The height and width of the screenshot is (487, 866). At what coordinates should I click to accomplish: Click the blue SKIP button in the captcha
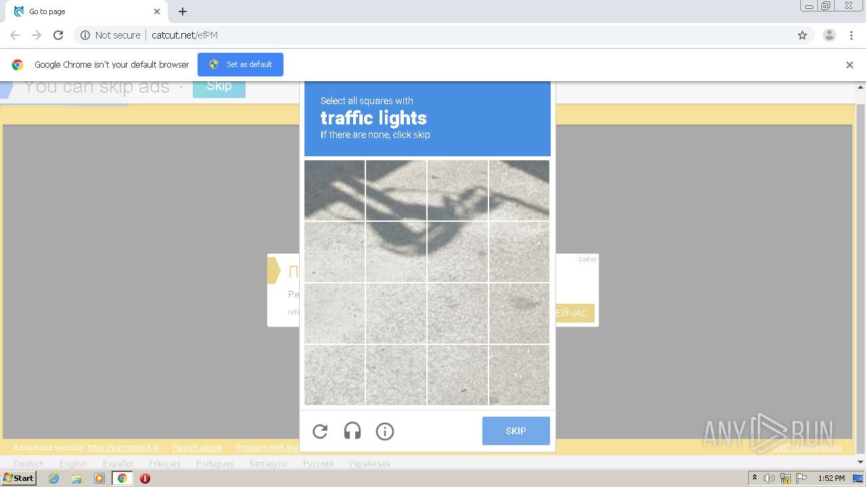516,431
